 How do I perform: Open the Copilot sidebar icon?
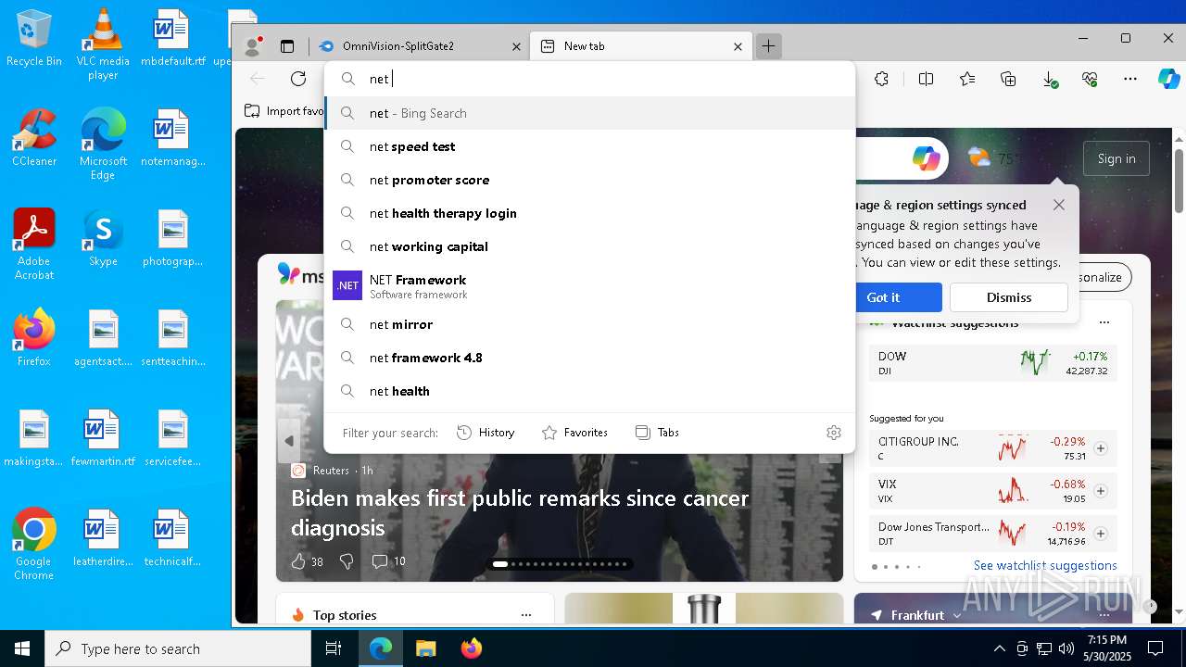point(1168,79)
